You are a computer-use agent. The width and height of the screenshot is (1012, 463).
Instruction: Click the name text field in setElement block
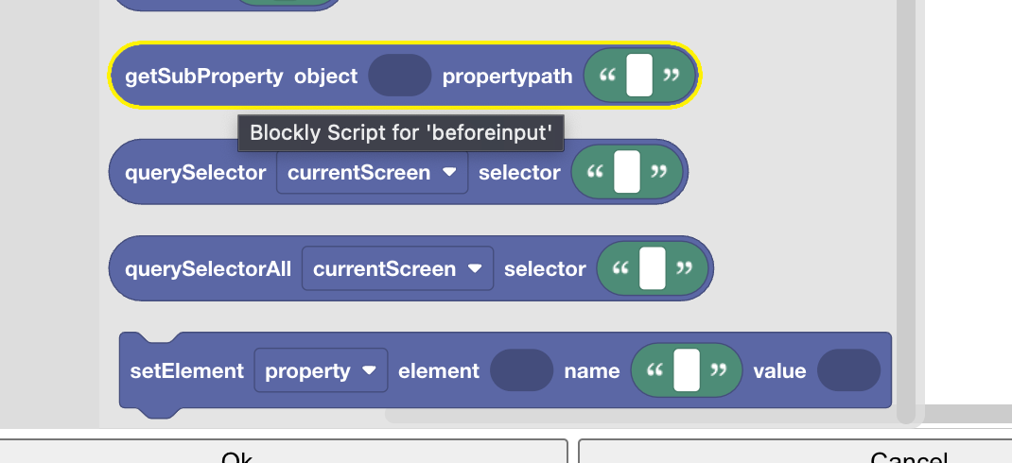tap(686, 371)
